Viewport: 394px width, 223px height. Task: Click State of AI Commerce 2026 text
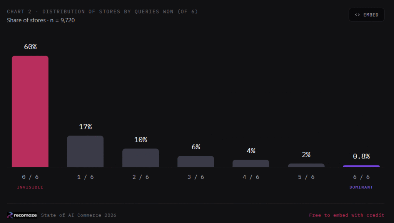coord(78,215)
